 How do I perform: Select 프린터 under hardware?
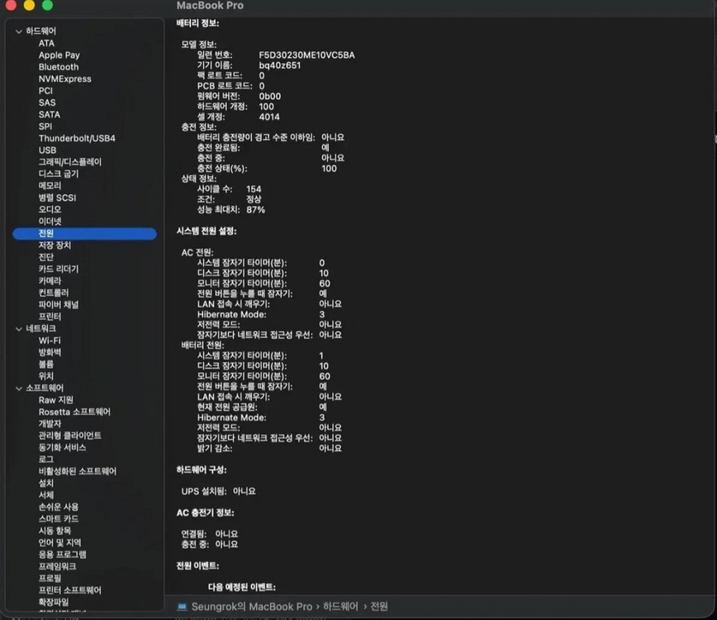50,317
